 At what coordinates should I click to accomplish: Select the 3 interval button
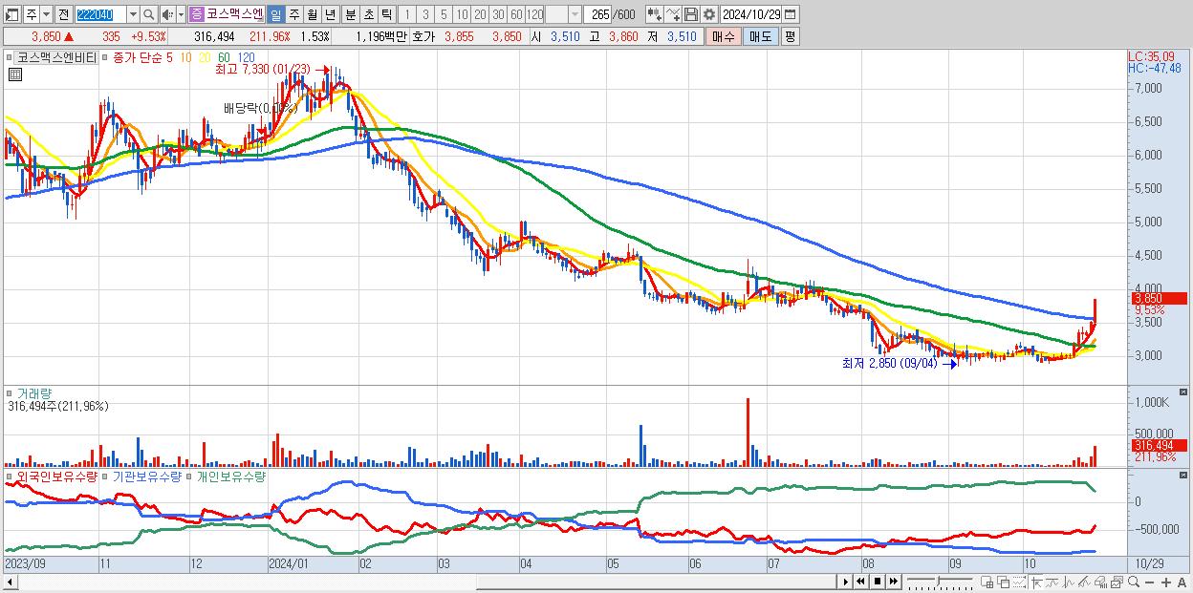point(424,14)
